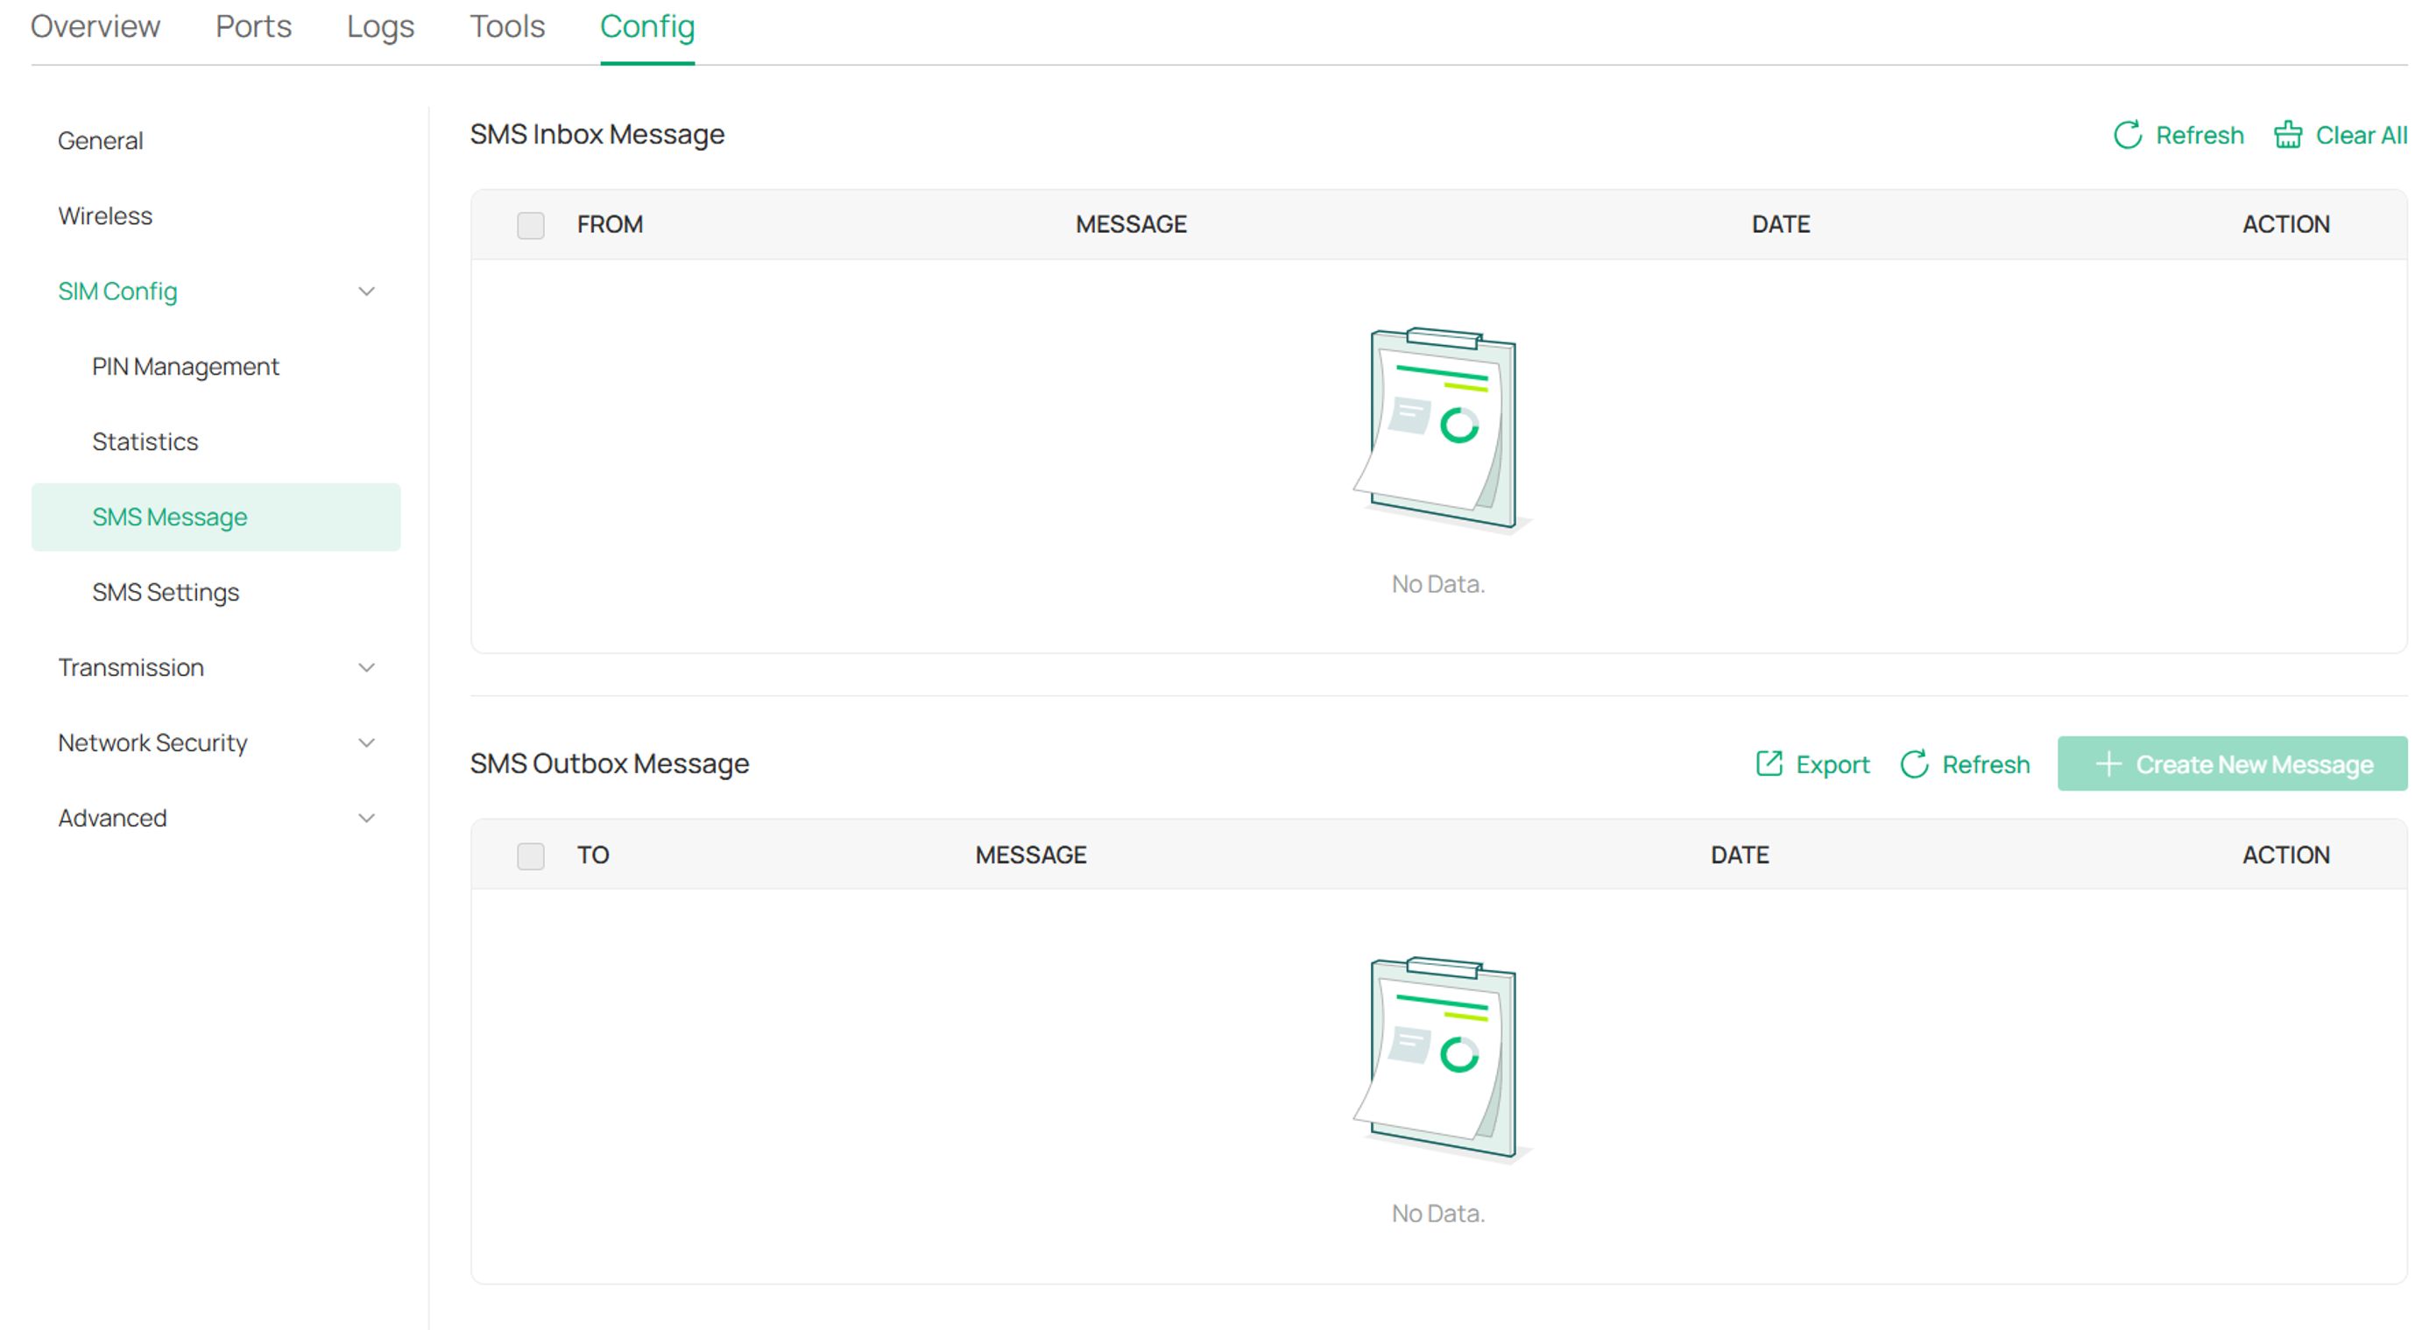Image resolution: width=2415 pixels, height=1330 pixels.
Task: Click the Inbox DATE column header
Action: pyautogui.click(x=1780, y=225)
